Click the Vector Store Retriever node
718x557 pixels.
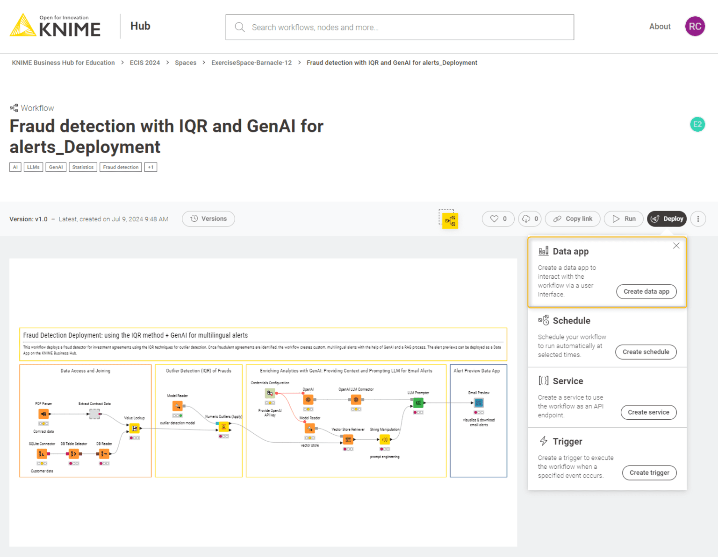point(348,439)
